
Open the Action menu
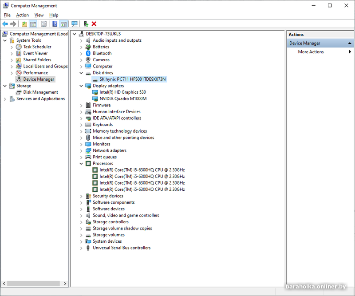tap(23, 15)
